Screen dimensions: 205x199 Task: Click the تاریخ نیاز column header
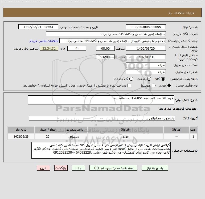tap(21, 130)
